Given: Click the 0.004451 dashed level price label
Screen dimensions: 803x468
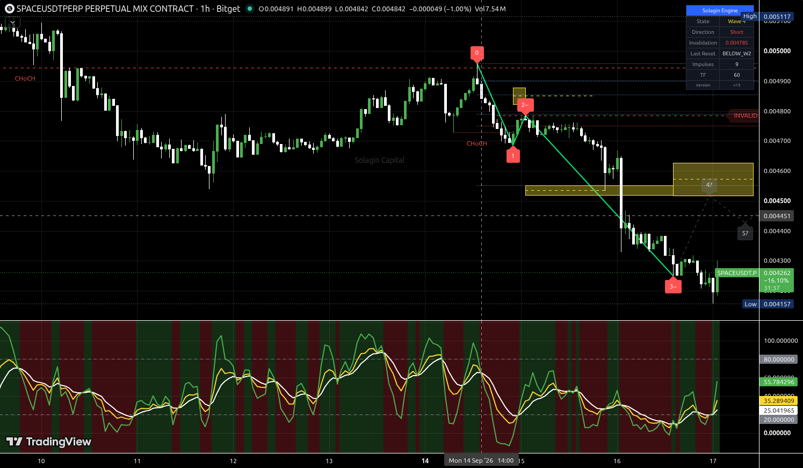Looking at the screenshot, I should coord(777,216).
